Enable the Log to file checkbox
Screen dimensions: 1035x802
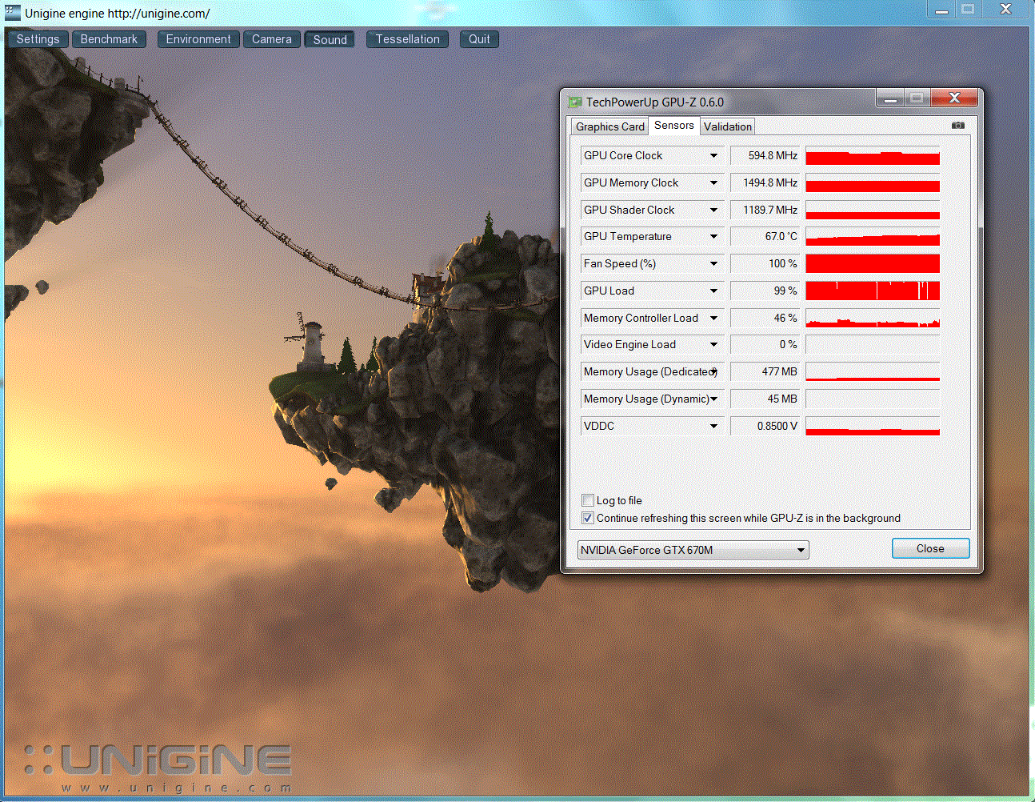click(x=588, y=500)
